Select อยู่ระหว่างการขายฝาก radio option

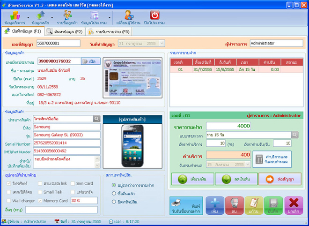pos(114,185)
